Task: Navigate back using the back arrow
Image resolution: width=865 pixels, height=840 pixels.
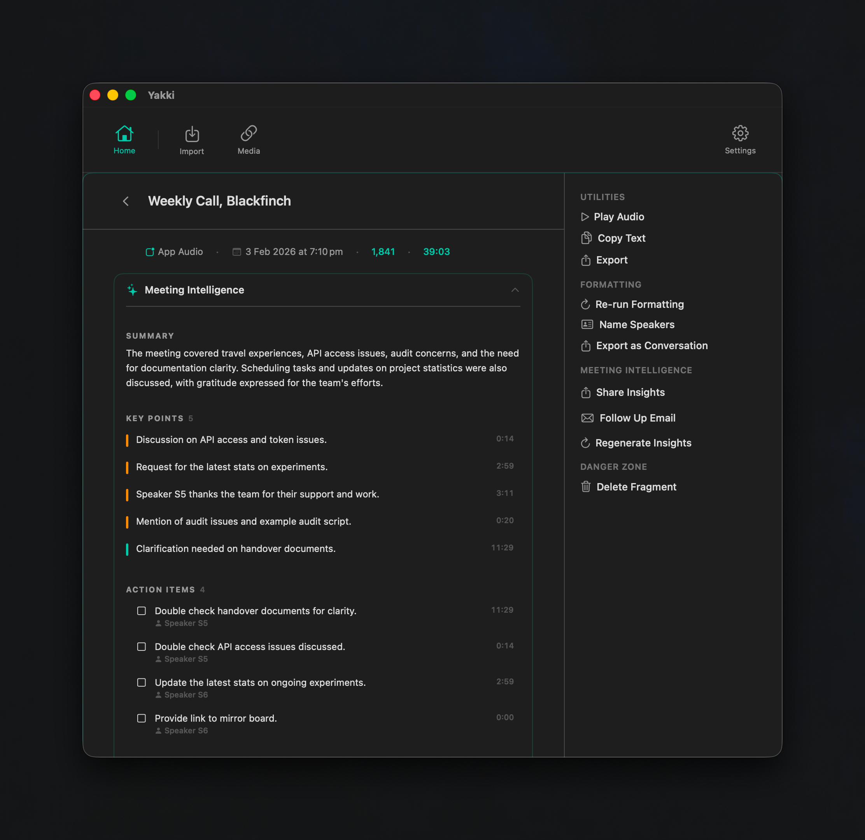Action: tap(126, 201)
